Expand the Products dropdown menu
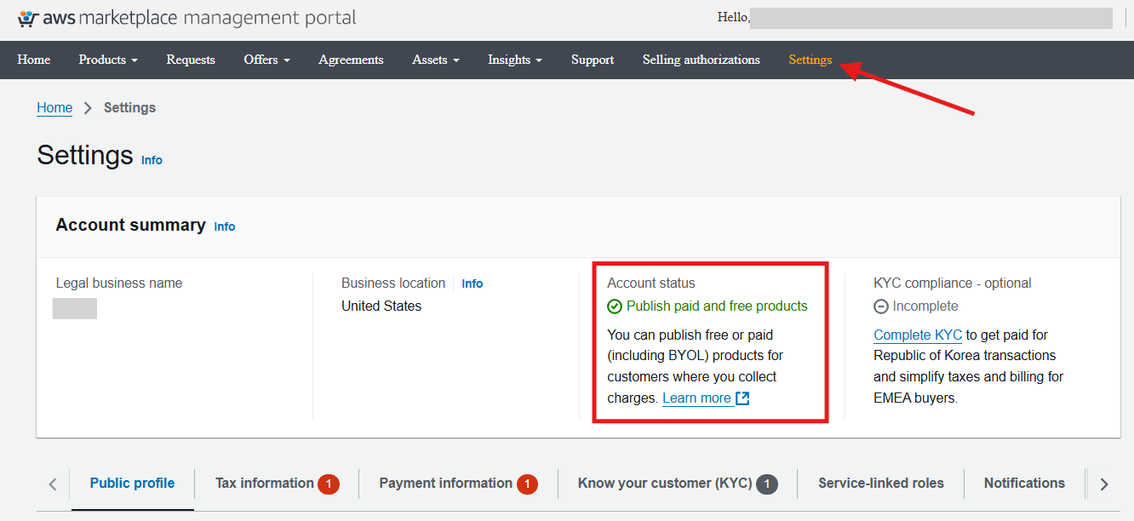Screen dimensions: 1134x521 [x=108, y=60]
